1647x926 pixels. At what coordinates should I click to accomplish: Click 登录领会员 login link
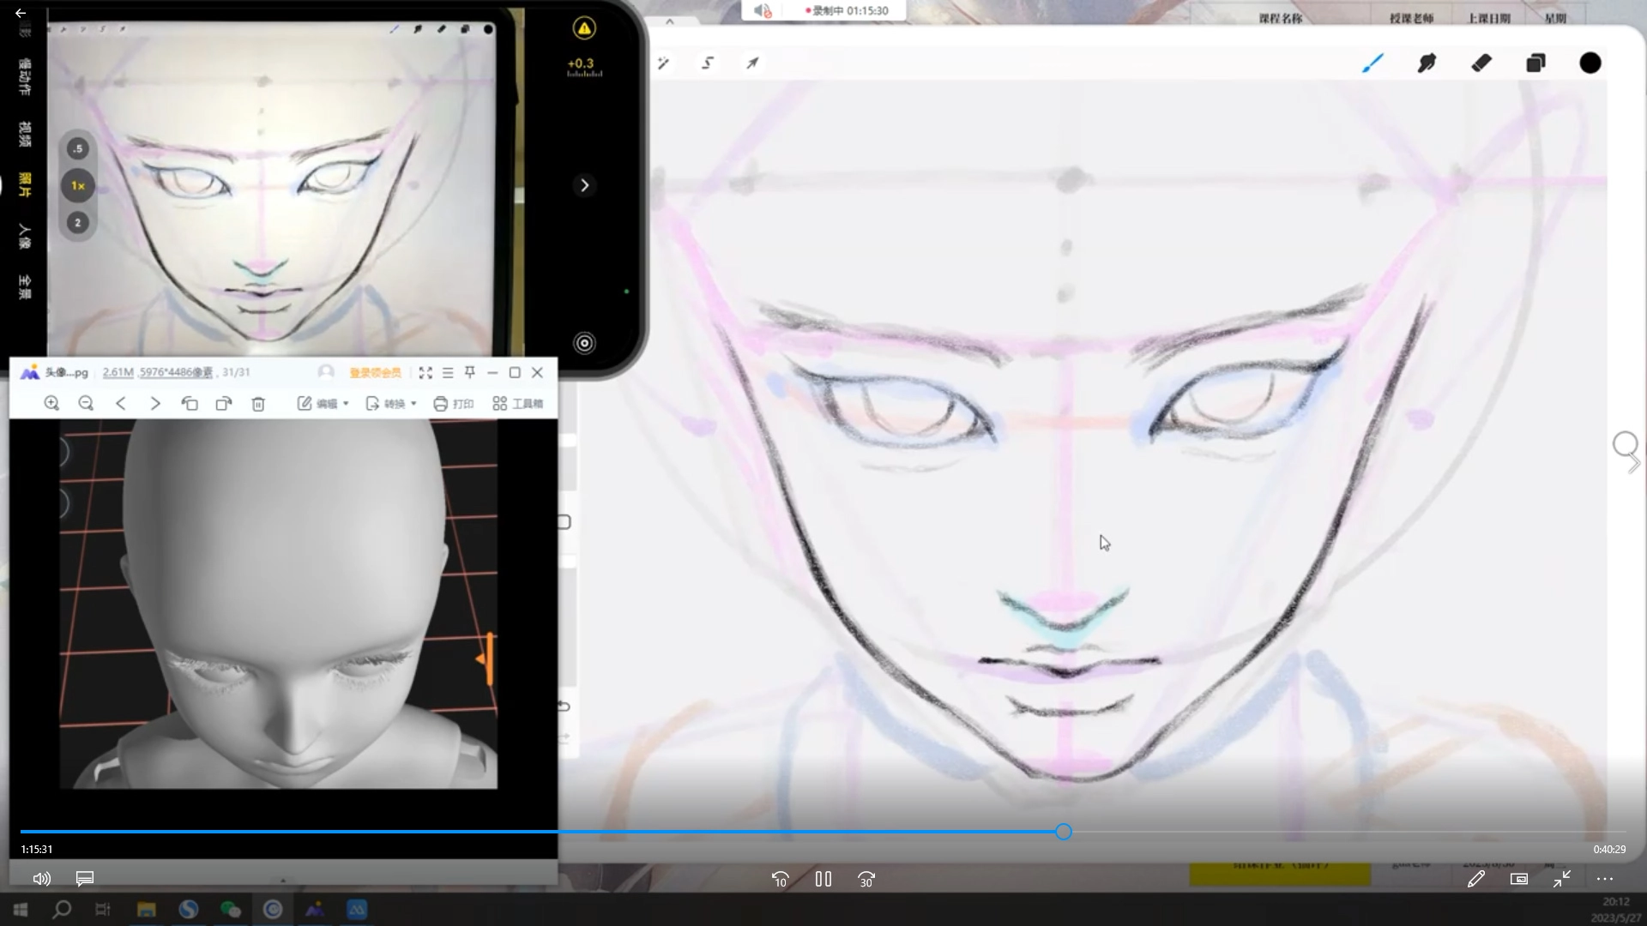pyautogui.click(x=375, y=372)
